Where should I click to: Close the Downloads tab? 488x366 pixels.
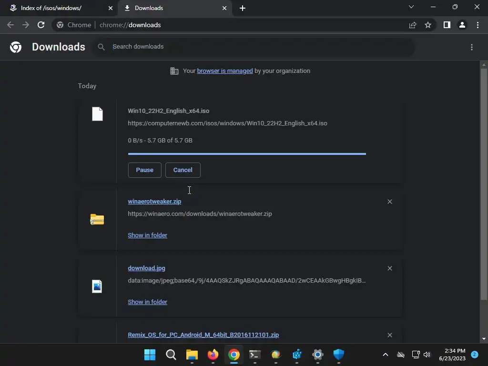tap(224, 8)
